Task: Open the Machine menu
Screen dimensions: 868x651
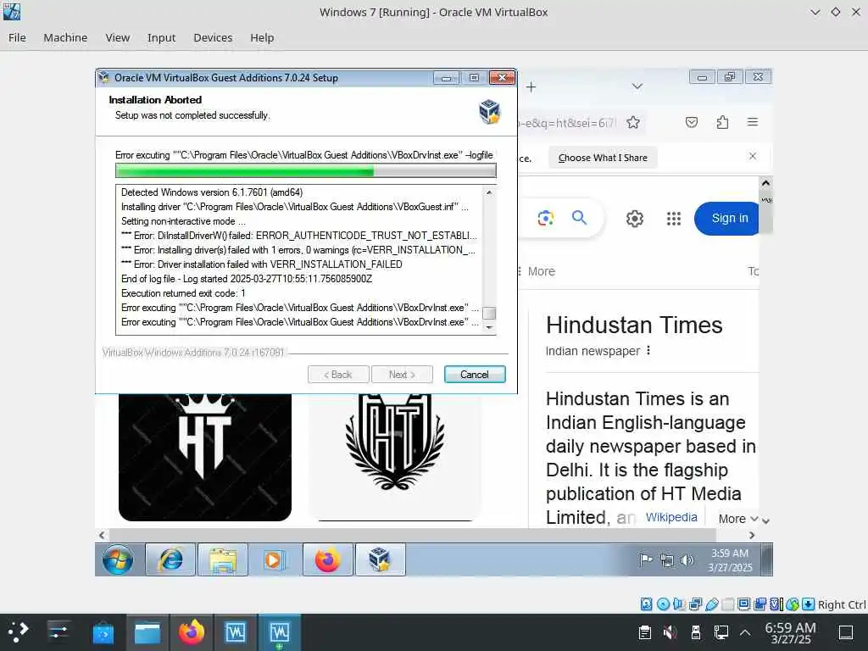Action: [x=65, y=37]
